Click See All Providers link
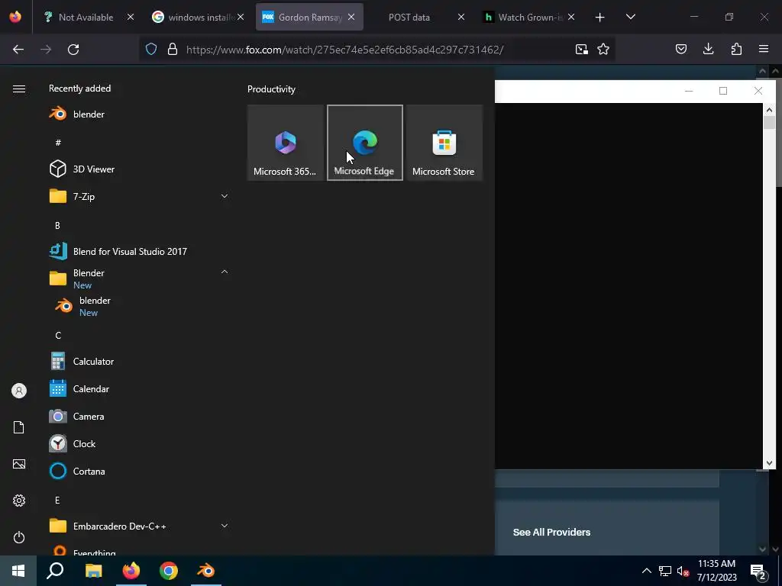782x586 pixels. point(551,532)
